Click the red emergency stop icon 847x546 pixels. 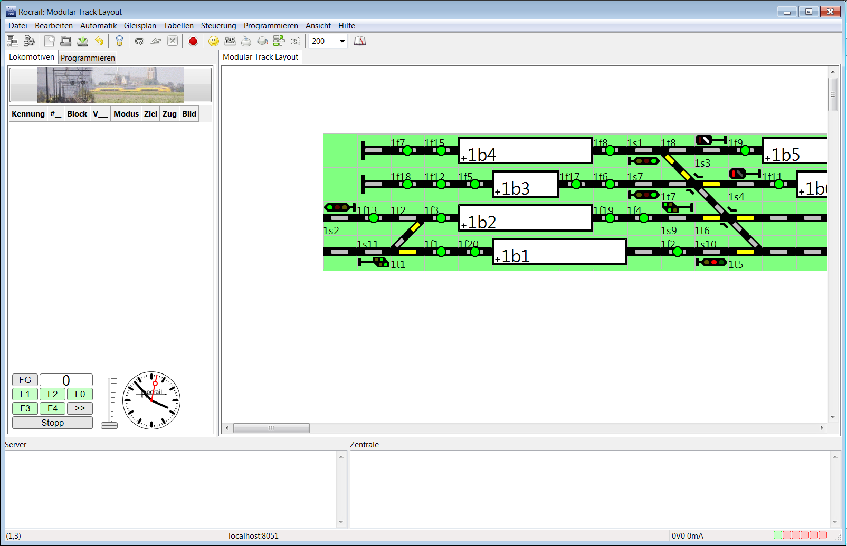[193, 41]
